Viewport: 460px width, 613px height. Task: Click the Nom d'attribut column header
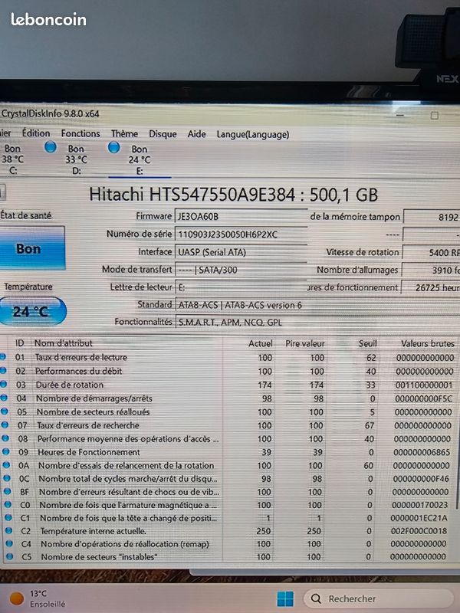click(64, 343)
